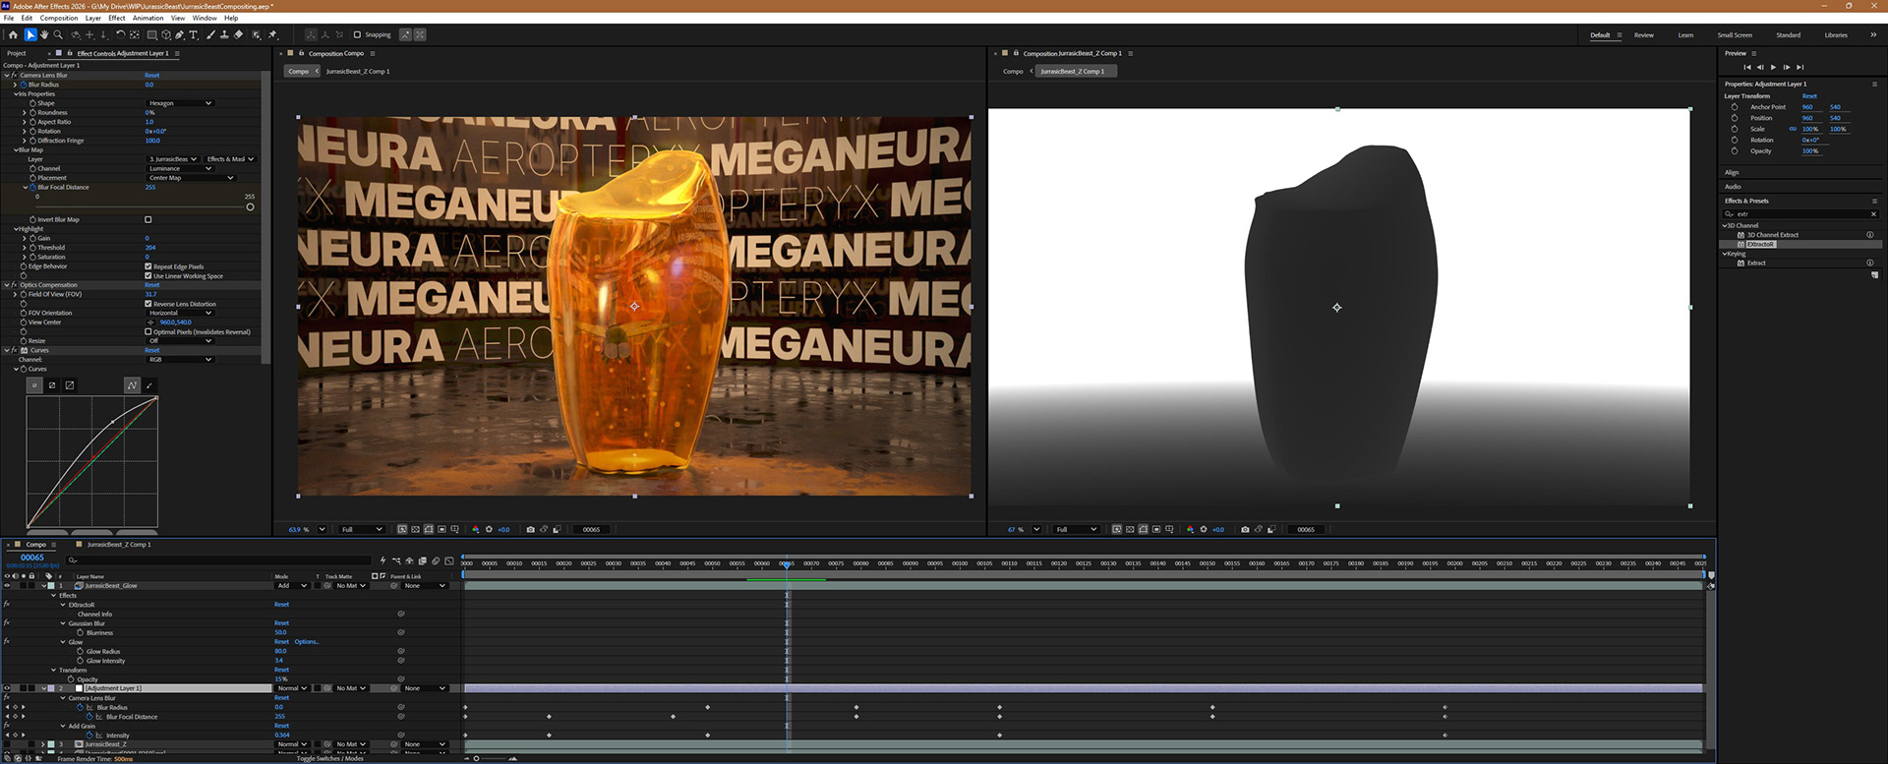Click the Home icon in toolbar
Image resolution: width=1888 pixels, height=764 pixels.
(x=13, y=34)
